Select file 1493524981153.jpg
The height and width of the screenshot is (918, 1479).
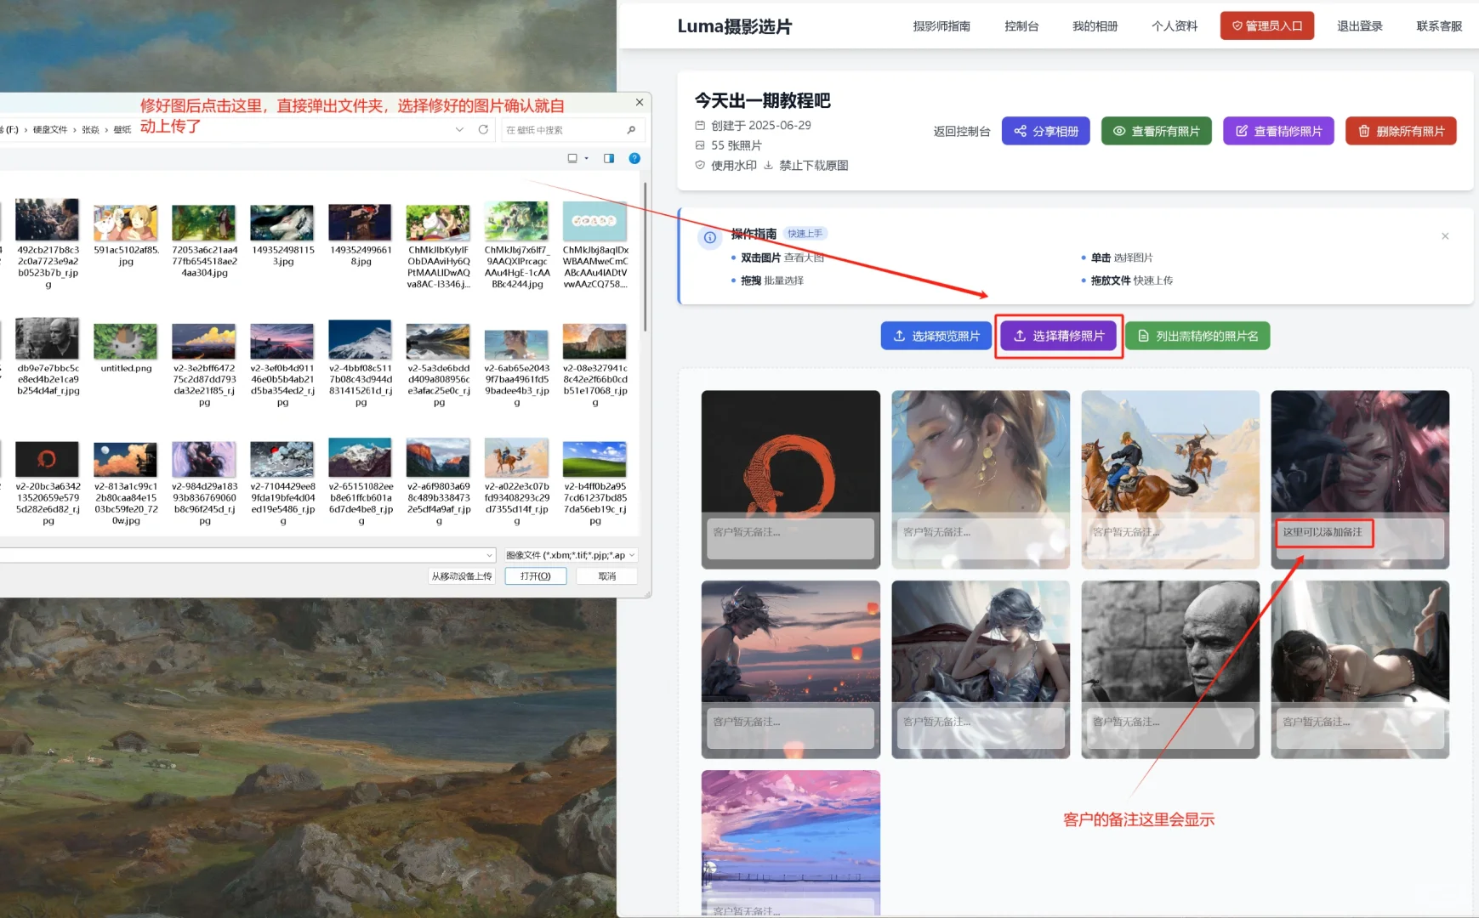[283, 234]
